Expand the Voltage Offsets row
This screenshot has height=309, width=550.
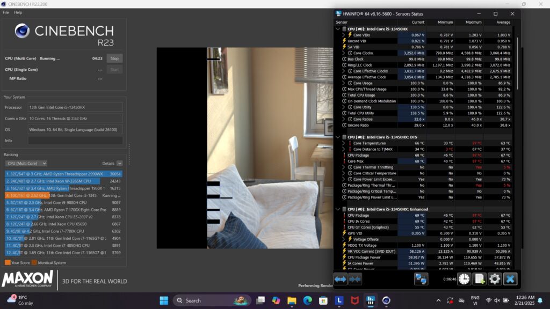(343, 239)
